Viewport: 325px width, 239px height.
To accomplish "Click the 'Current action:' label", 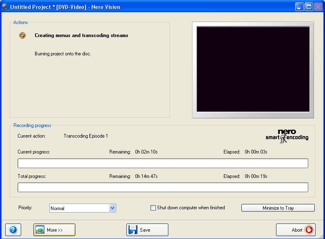I will [31, 136].
